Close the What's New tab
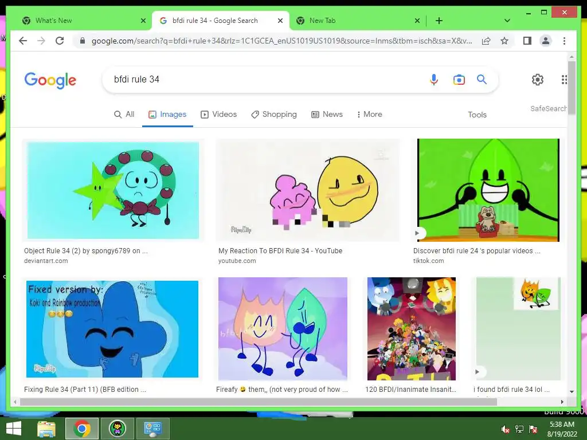Screen dimensions: 587x440 (x=143, y=21)
